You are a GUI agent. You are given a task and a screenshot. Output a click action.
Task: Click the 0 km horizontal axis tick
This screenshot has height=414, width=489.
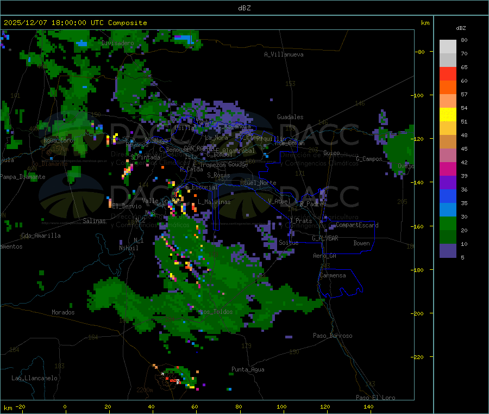coord(65,407)
